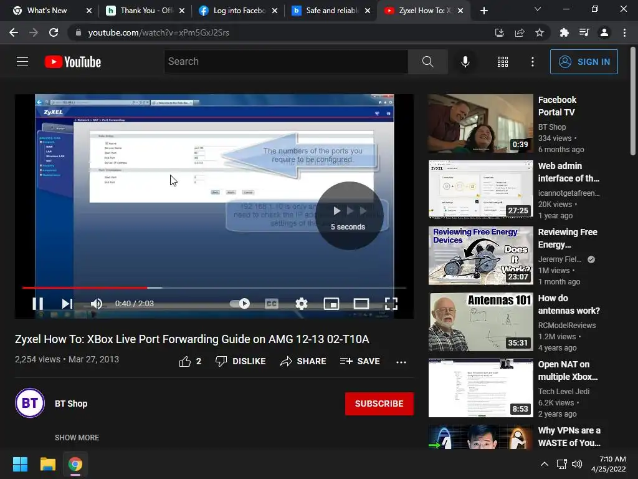Mute the video volume
The width and height of the screenshot is (638, 479).
pos(97,304)
